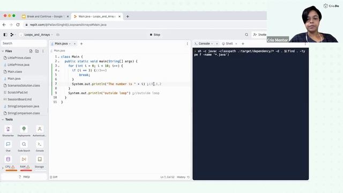Viewport: 343px width, 193px height.
Task: Open Files section three-dot menu
Action: [43, 51]
